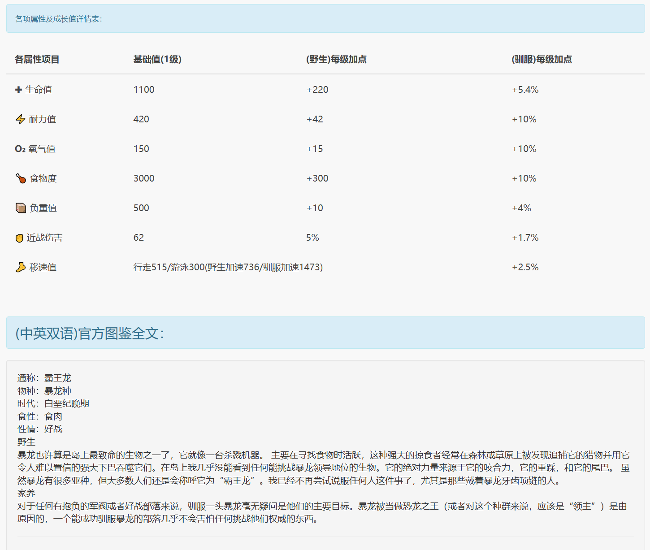Viewport: 650px width, 550px height.
Task: Select the (驯服)每级加点 column header
Action: click(542, 59)
